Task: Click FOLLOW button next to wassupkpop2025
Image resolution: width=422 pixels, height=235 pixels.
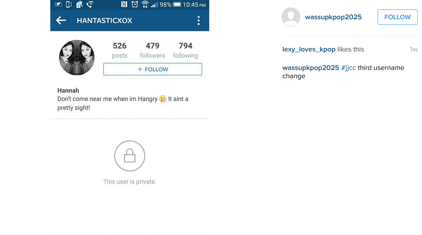Action: (x=398, y=17)
